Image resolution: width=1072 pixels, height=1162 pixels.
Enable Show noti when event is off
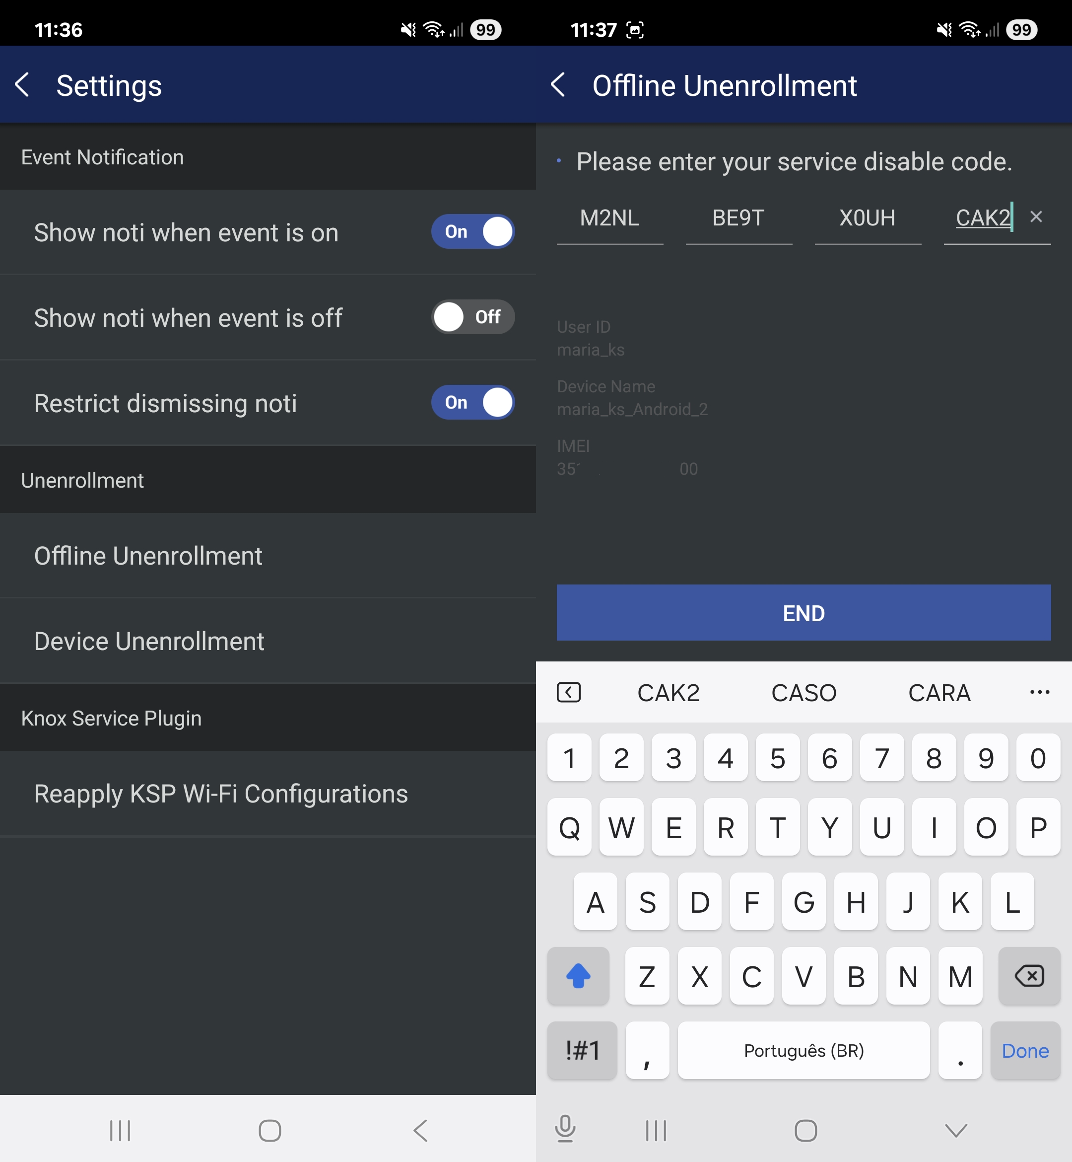(x=473, y=317)
